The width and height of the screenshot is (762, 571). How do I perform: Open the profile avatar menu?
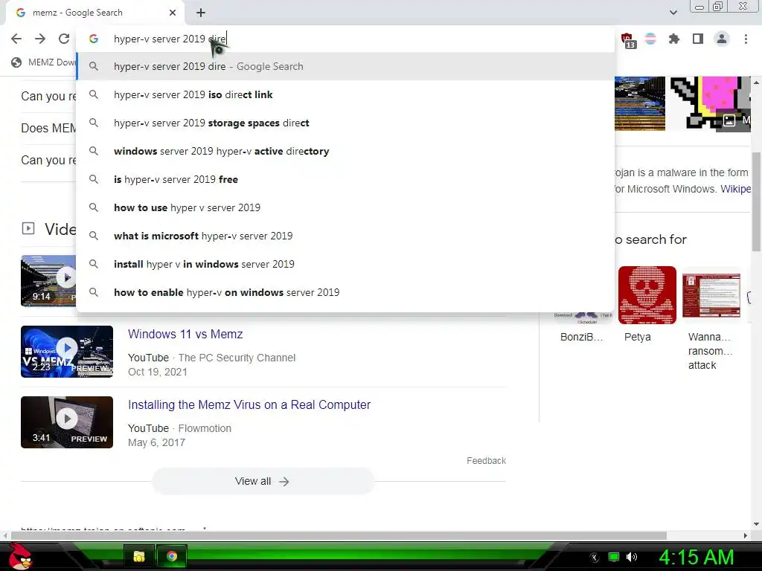[x=722, y=39]
